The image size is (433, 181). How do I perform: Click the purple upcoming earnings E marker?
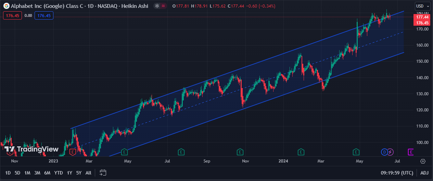(x=411, y=152)
